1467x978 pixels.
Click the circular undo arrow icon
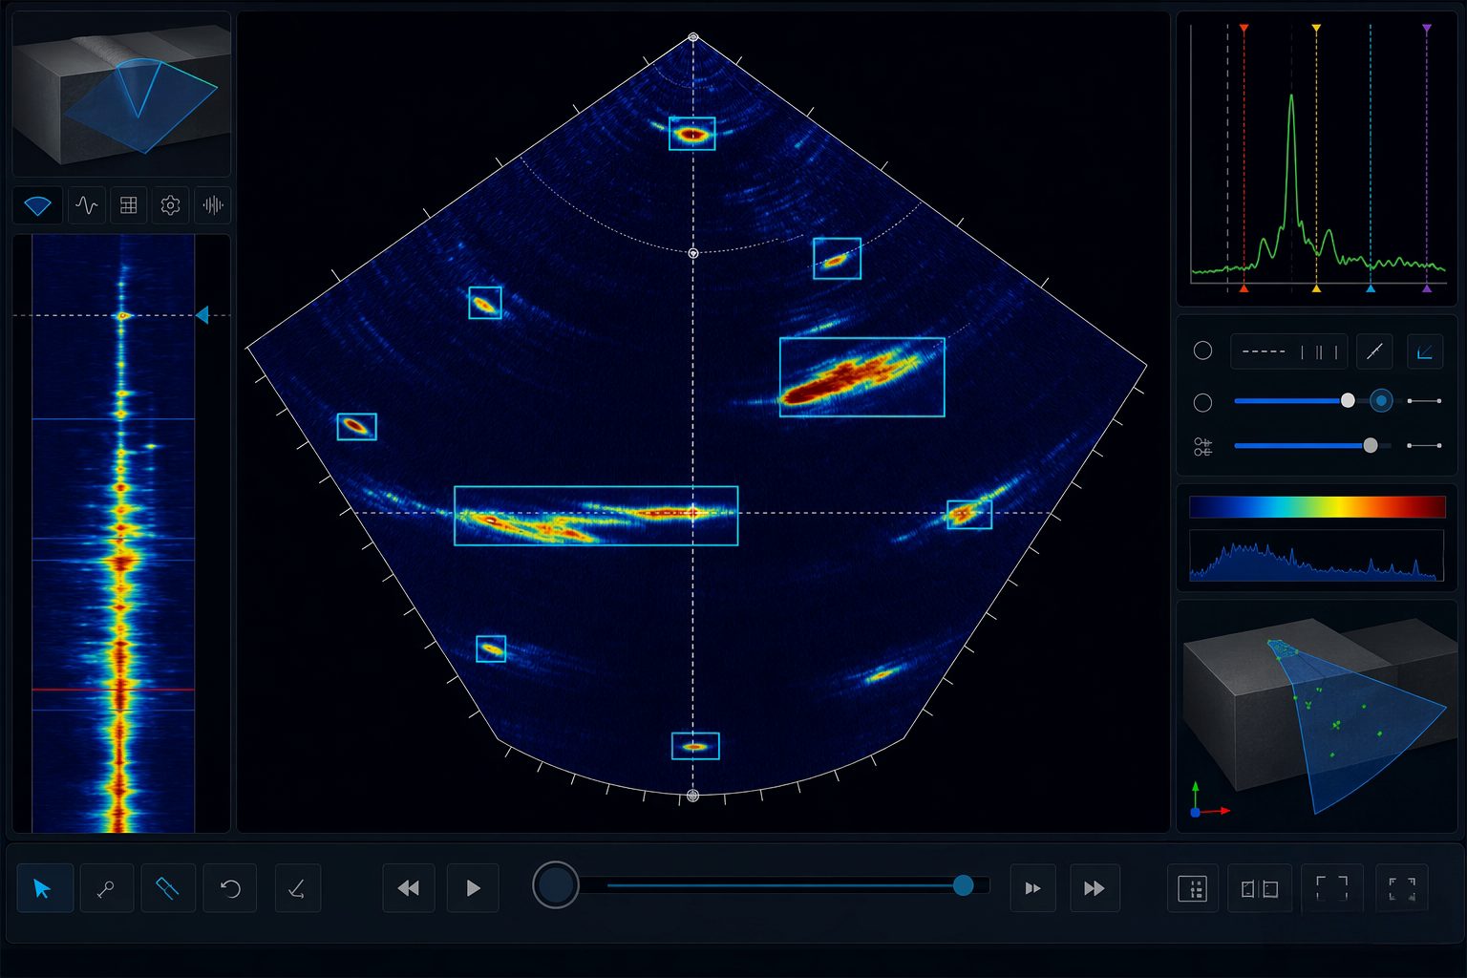pos(230,888)
